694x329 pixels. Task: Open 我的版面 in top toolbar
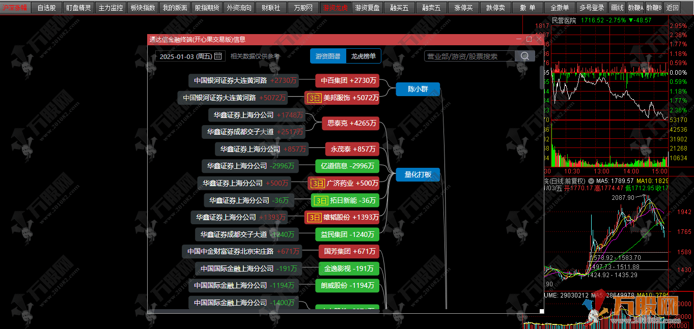coord(175,8)
